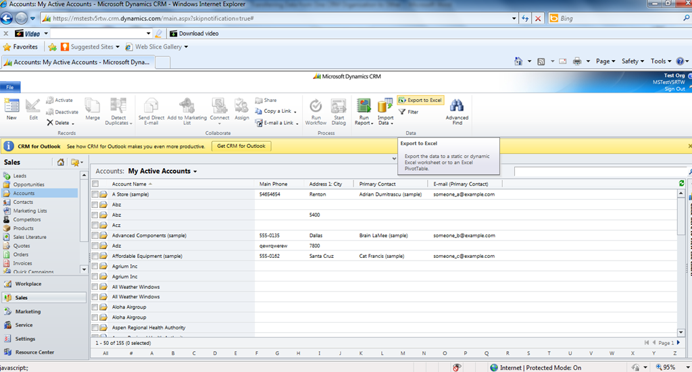692x372 pixels.
Task: Tick the checkbox for A Store (sample)
Action: [95, 194]
